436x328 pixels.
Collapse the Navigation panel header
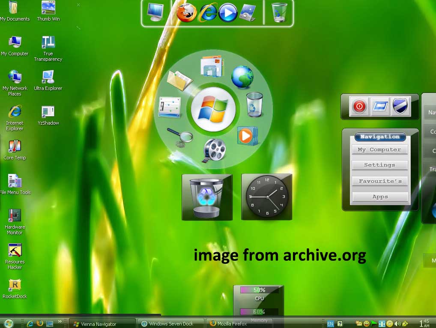[379, 137]
